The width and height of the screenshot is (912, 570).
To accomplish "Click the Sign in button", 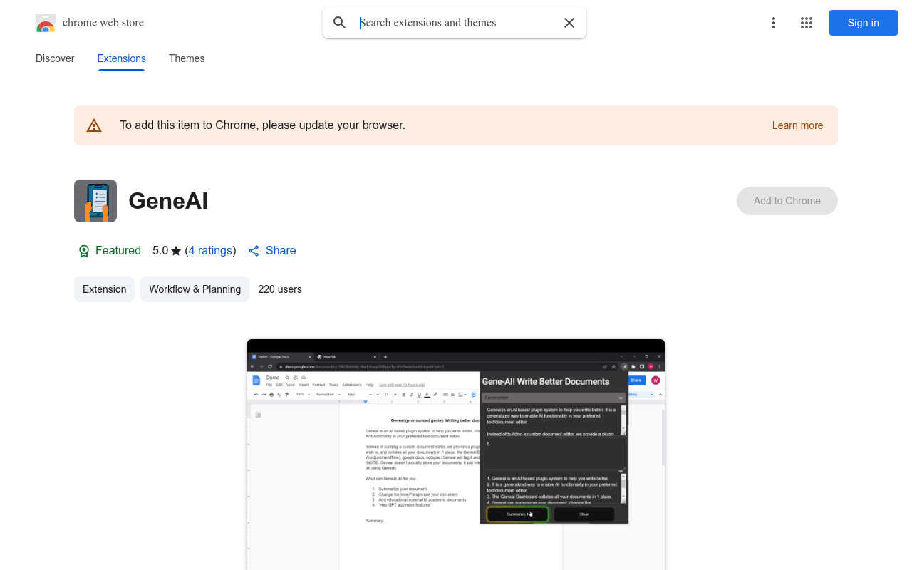I will coord(864,23).
